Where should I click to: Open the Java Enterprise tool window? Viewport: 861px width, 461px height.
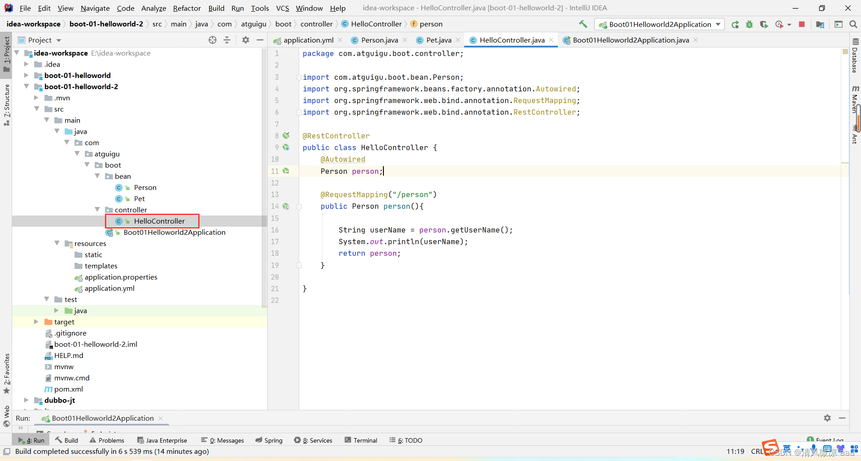click(x=162, y=440)
